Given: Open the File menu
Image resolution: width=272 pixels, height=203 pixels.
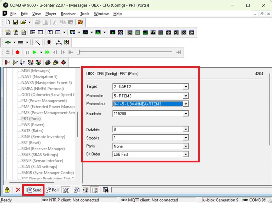Looking at the screenshot, I should pos(13,14).
